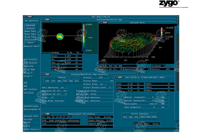Viewport: 201px width, 133px height.
Task: Change the Trim Mode: Outside selector
Action: [53, 101]
